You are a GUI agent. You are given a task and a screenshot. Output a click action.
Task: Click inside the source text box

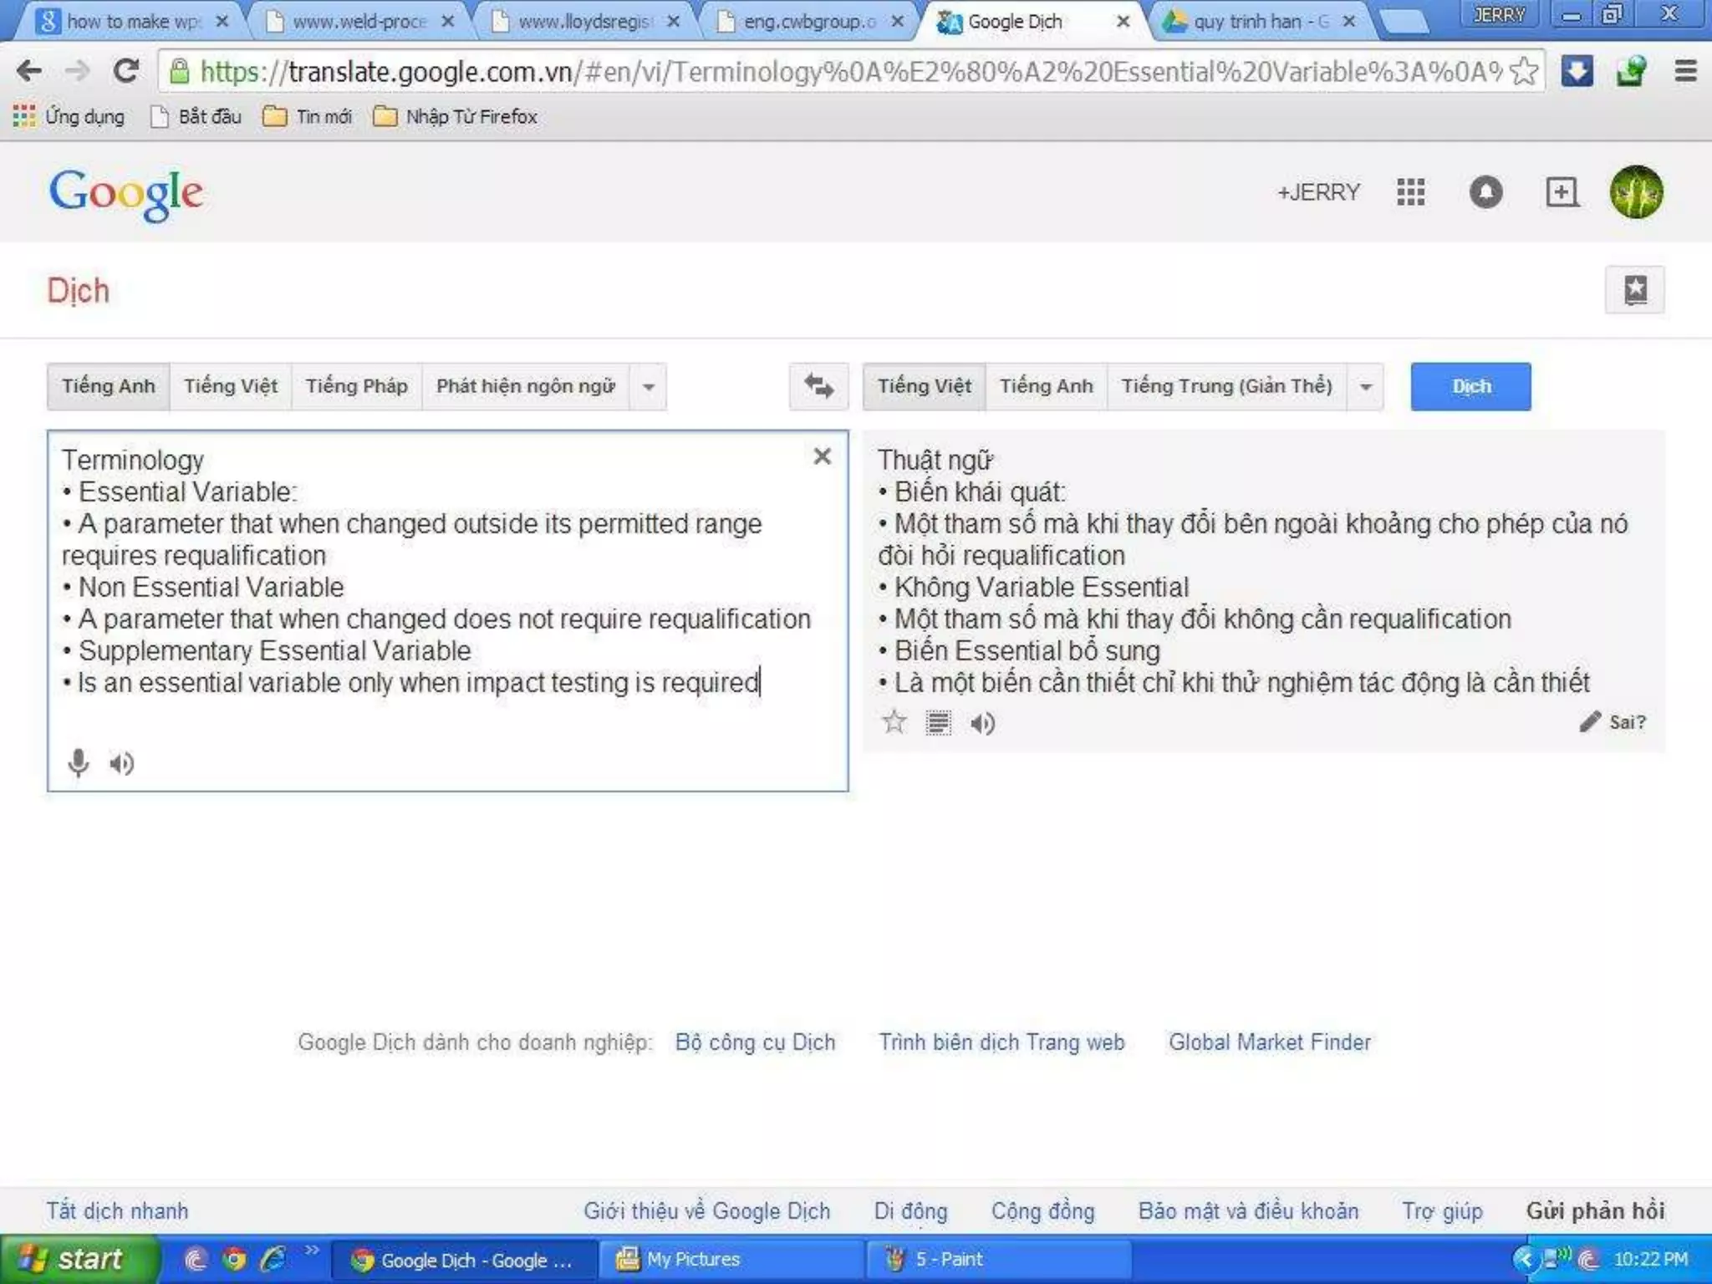[x=447, y=610]
